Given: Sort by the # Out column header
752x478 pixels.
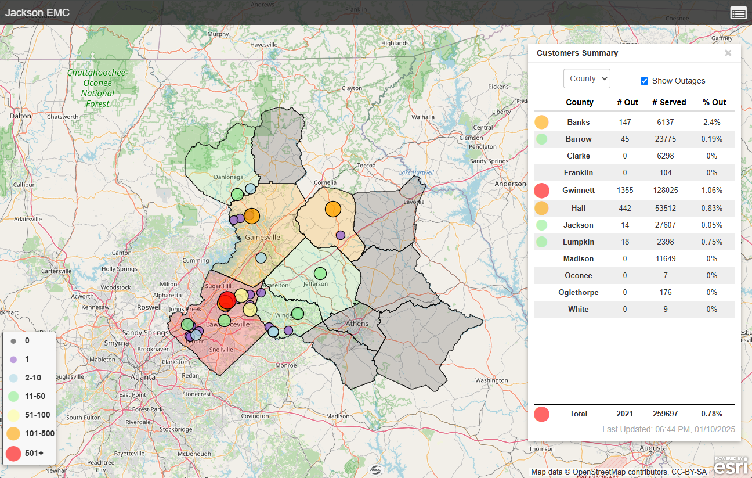Looking at the screenshot, I should coord(627,102).
